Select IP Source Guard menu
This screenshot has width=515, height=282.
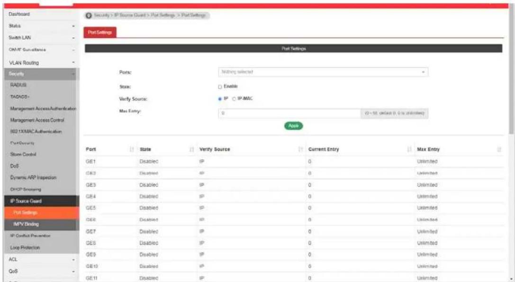(42, 201)
